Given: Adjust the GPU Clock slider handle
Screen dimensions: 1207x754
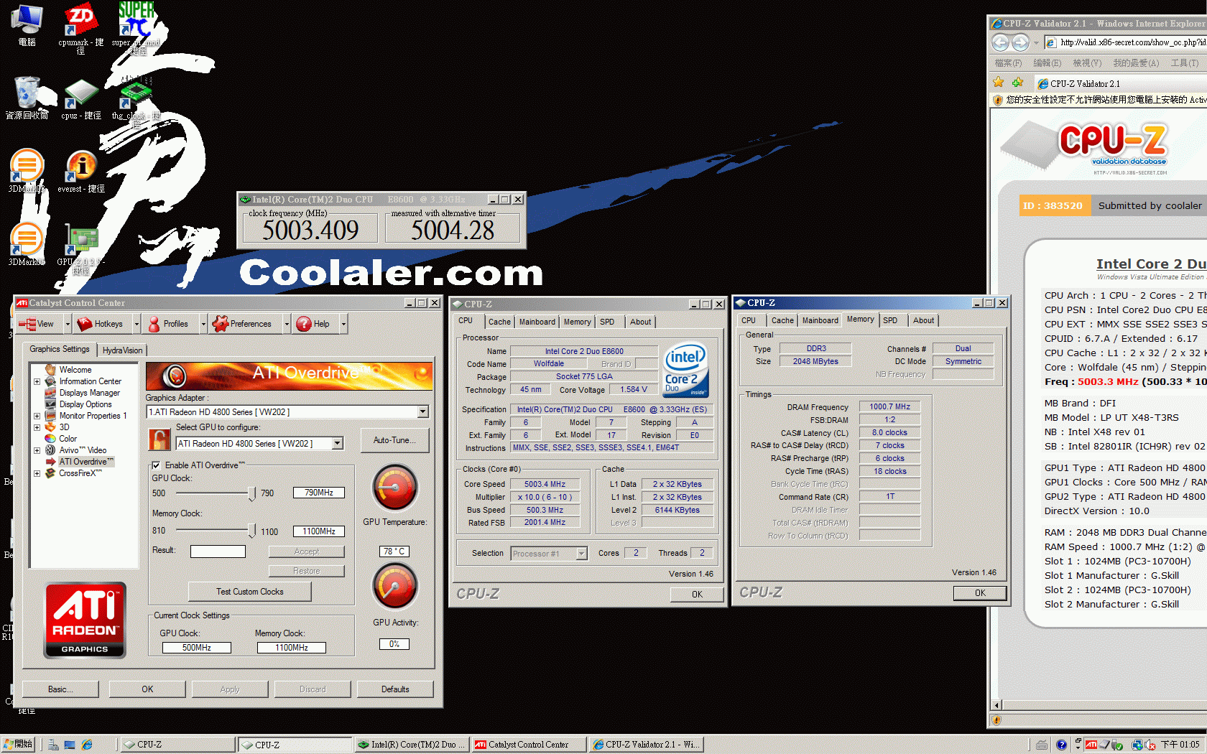Looking at the screenshot, I should coord(251,493).
